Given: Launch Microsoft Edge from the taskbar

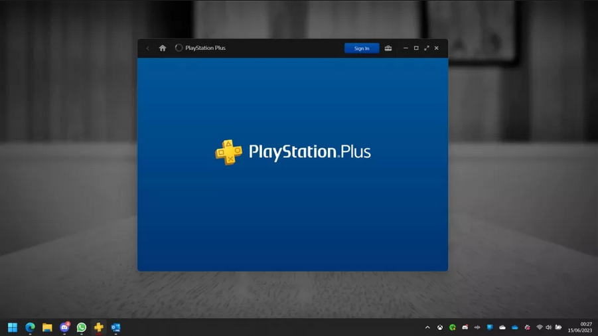Looking at the screenshot, I should click(30, 327).
